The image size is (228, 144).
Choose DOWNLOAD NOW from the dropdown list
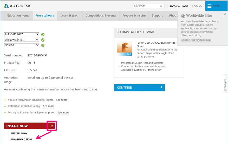(x=22, y=139)
